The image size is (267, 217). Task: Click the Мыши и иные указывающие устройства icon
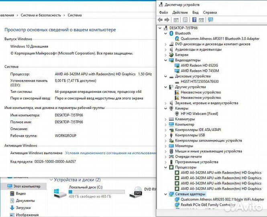click(x=171, y=151)
